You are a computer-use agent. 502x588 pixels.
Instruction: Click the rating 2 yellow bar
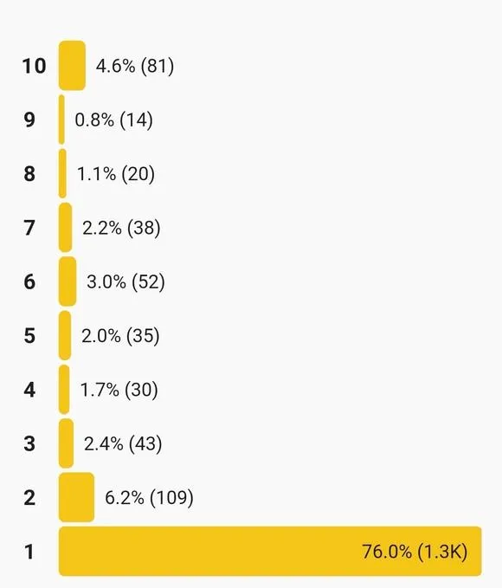pyautogui.click(x=76, y=497)
